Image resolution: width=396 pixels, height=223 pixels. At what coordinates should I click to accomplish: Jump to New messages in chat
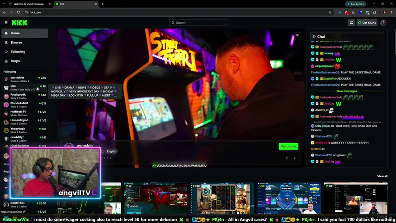[347, 91]
